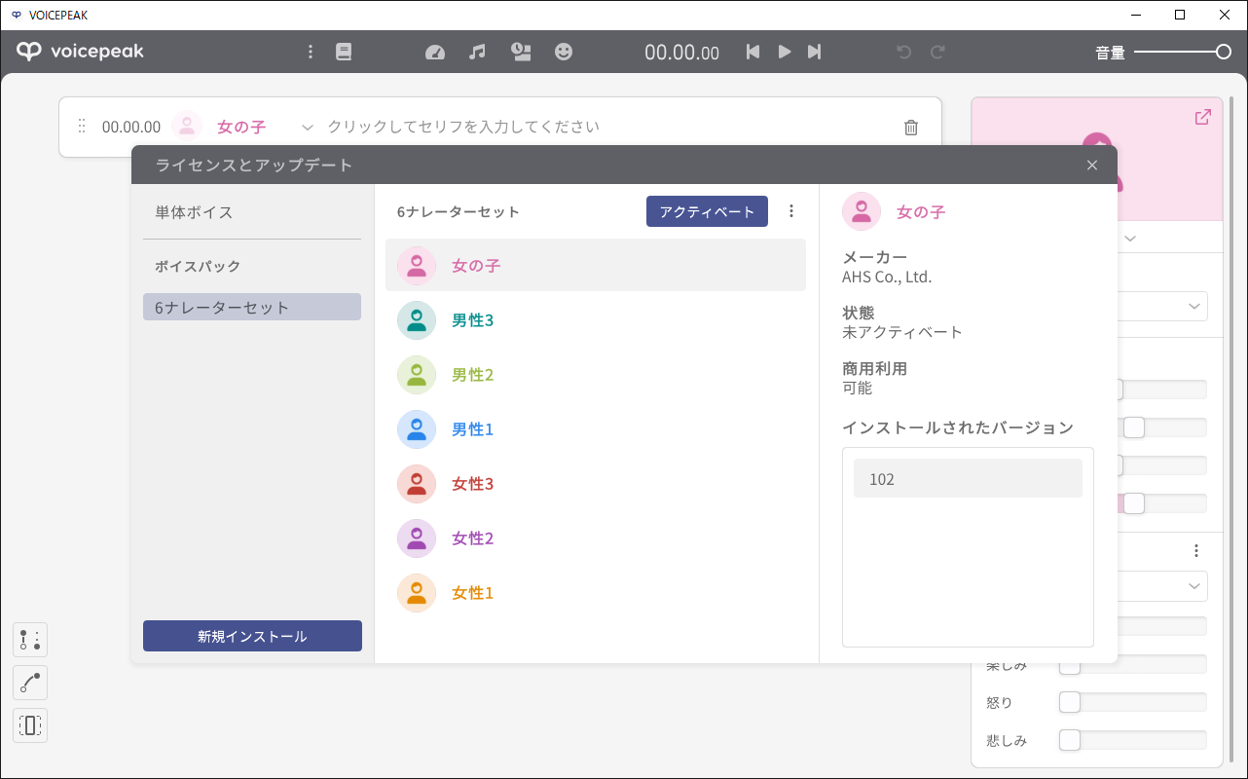Image resolution: width=1248 pixels, height=779 pixels.
Task: Open the three-dot main menu in toolbar
Action: click(x=311, y=52)
